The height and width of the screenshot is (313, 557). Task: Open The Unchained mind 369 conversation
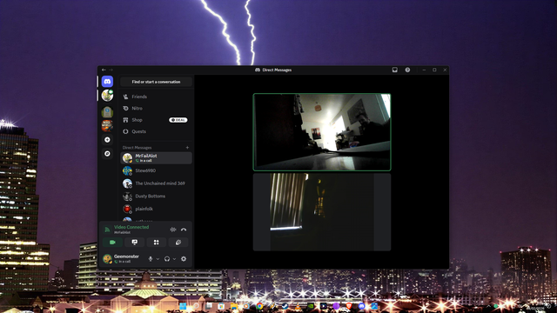(x=156, y=183)
